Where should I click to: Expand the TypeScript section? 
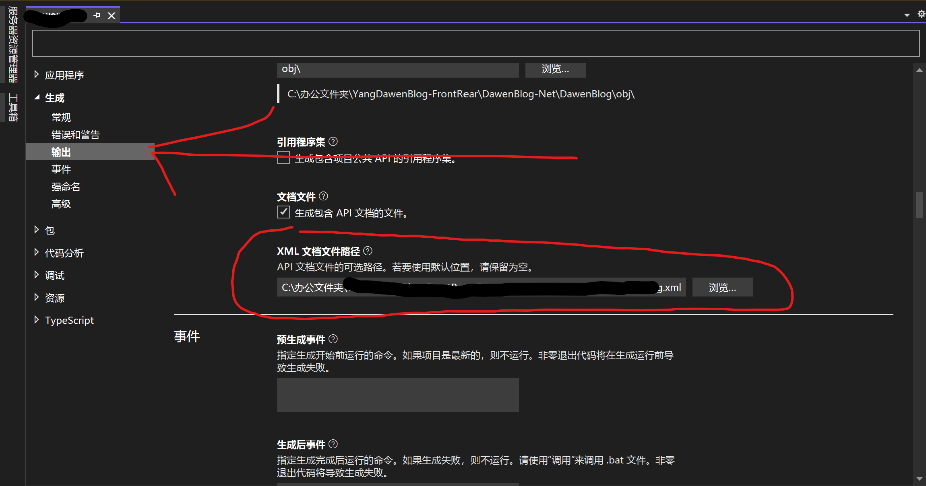[x=37, y=320]
